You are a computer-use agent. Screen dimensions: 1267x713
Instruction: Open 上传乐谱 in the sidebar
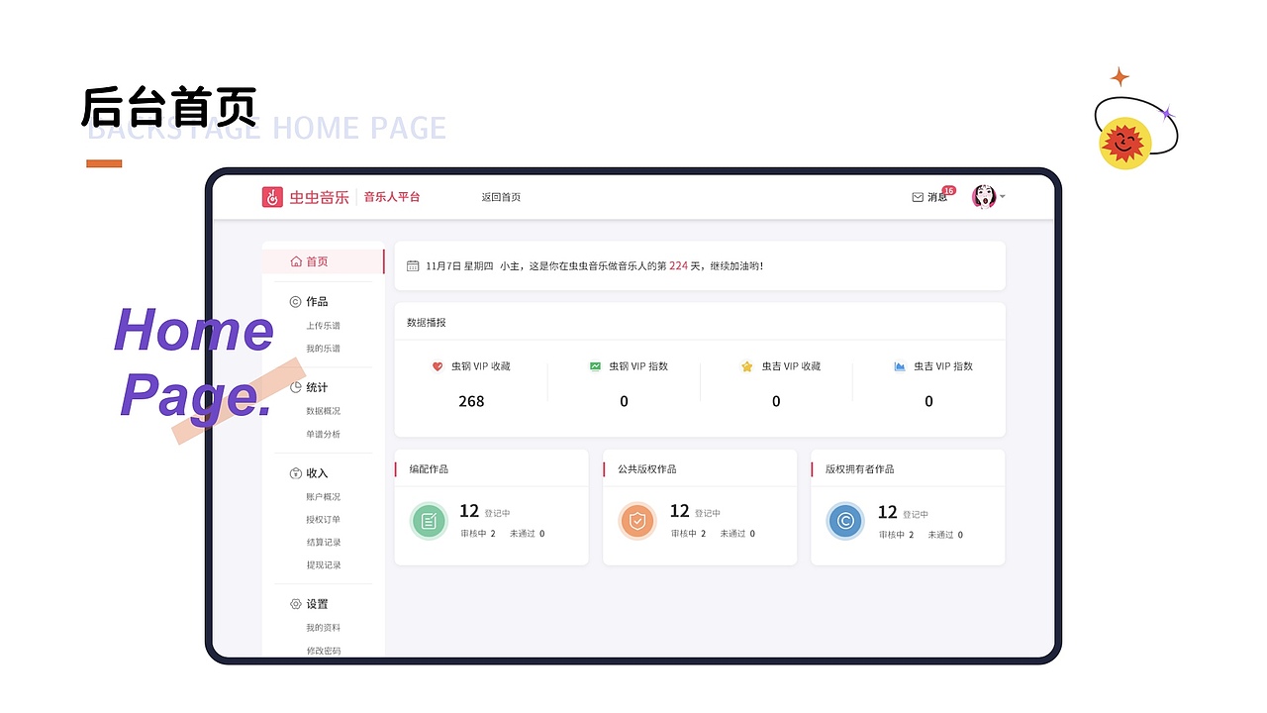[x=323, y=326]
